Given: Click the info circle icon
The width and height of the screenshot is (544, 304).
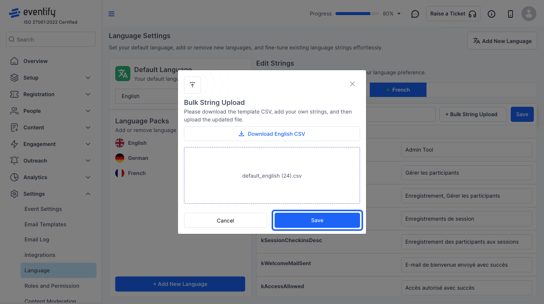Looking at the screenshot, I should [x=491, y=14].
